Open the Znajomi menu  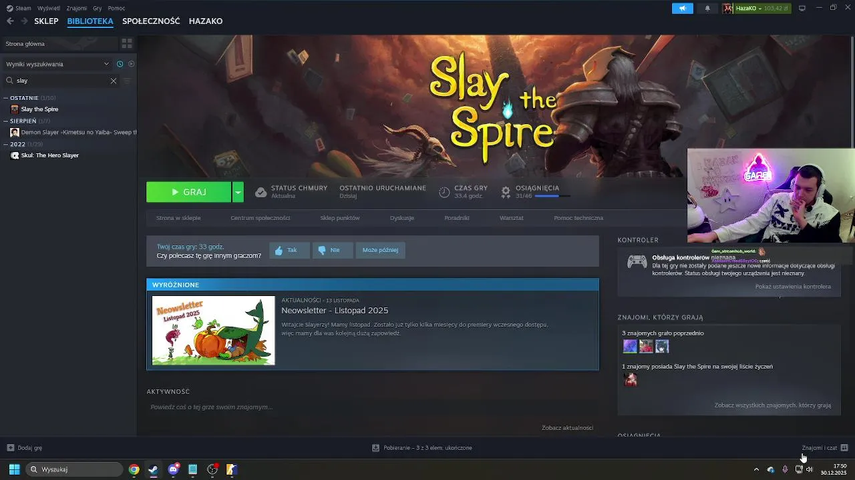pos(77,8)
